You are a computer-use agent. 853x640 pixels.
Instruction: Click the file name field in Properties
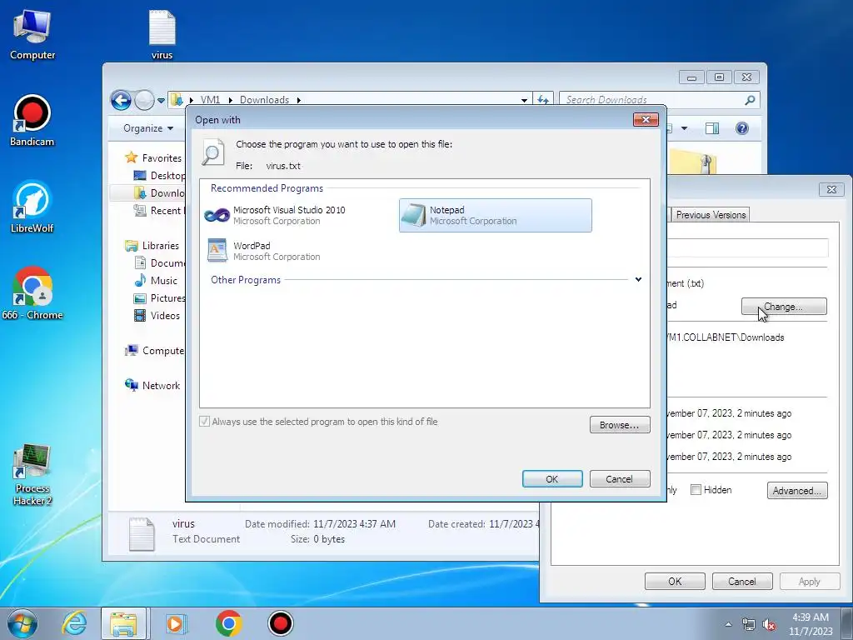(x=747, y=247)
